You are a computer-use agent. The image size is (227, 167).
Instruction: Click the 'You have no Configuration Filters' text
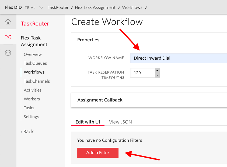[110, 140]
